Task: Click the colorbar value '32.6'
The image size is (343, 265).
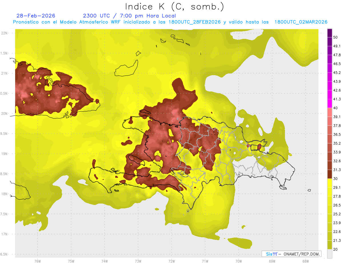Action: (337, 161)
